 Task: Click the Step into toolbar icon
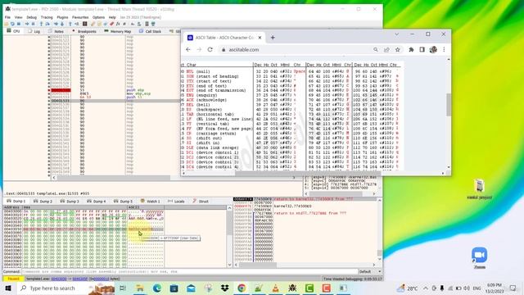[41, 24]
